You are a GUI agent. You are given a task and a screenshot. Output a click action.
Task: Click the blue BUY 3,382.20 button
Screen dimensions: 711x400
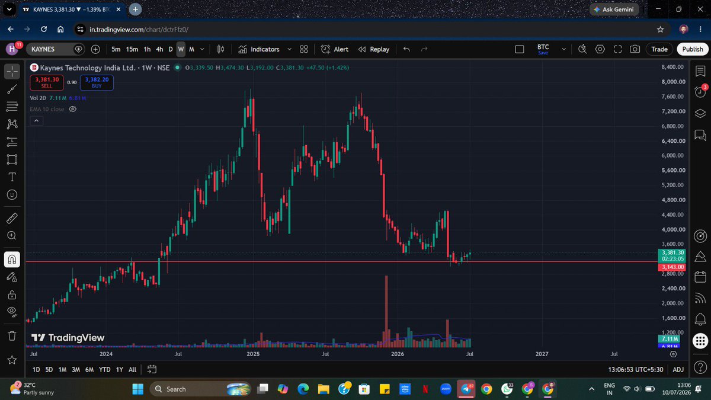97,82
